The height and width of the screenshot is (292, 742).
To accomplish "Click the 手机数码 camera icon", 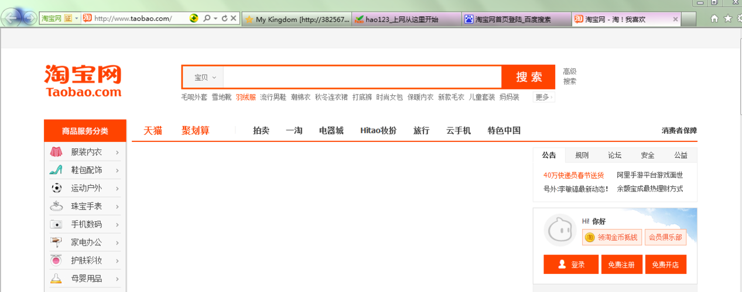I will 56,224.
